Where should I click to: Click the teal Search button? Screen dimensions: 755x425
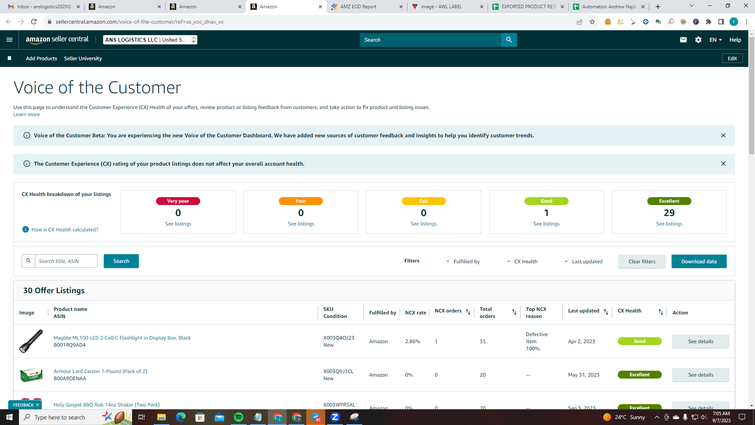point(121,261)
